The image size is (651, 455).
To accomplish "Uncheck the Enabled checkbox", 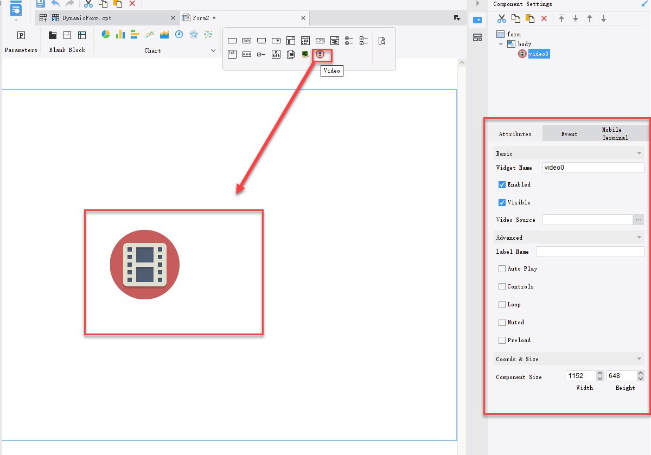I will pos(502,185).
